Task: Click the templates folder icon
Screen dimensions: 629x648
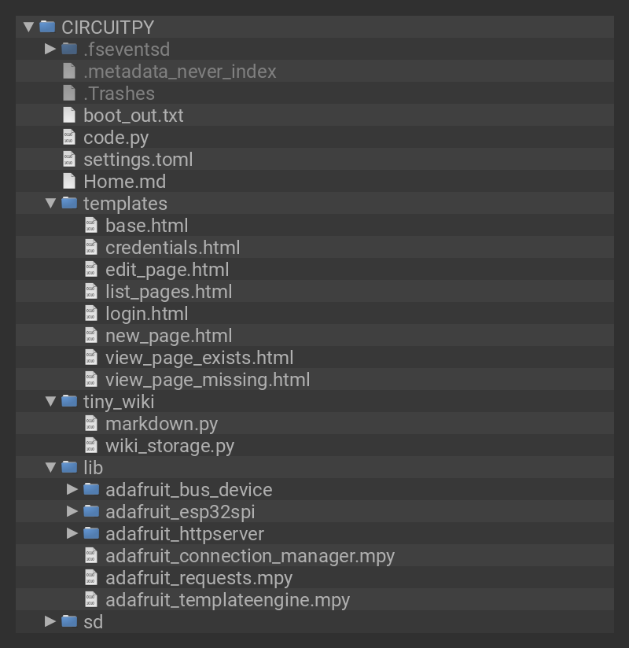Action: click(69, 204)
